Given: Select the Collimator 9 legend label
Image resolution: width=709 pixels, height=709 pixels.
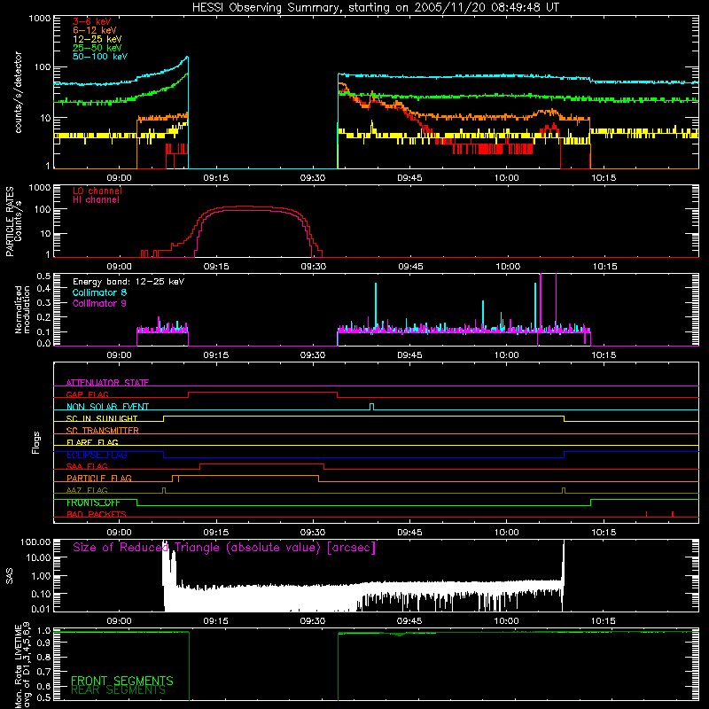Looking at the screenshot, I should (99, 303).
